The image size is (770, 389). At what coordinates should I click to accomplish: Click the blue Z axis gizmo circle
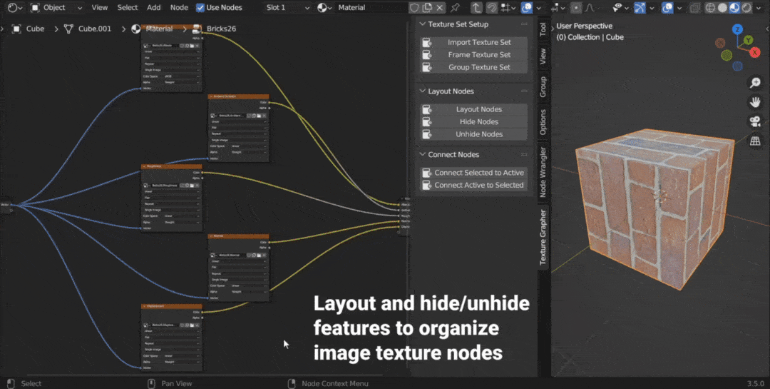(x=737, y=29)
